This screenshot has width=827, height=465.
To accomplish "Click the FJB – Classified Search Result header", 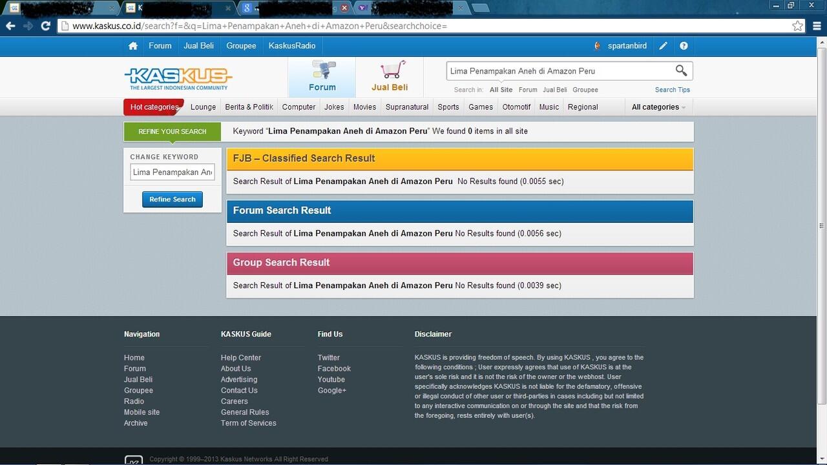I will 459,158.
